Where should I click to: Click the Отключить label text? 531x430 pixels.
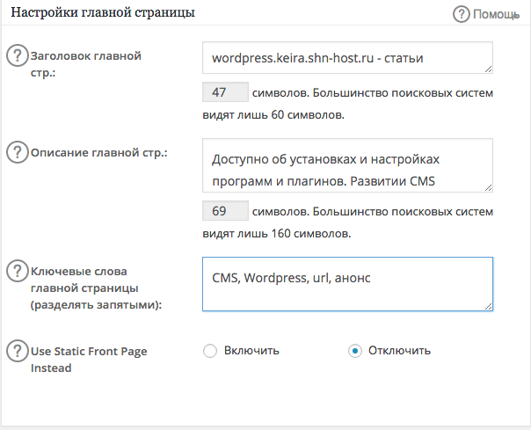pos(400,350)
